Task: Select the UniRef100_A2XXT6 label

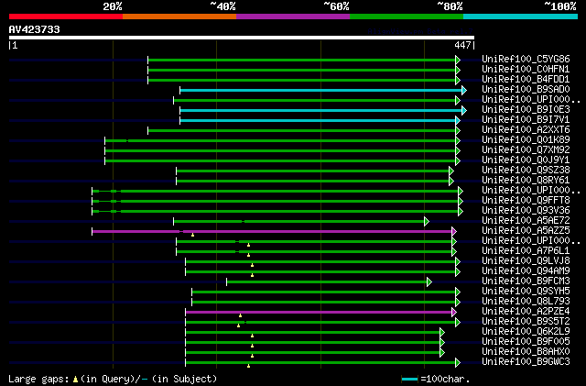Action: (526, 129)
